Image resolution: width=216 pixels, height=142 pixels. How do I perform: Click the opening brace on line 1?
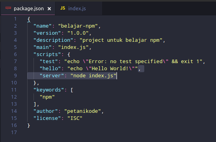tap(29, 19)
